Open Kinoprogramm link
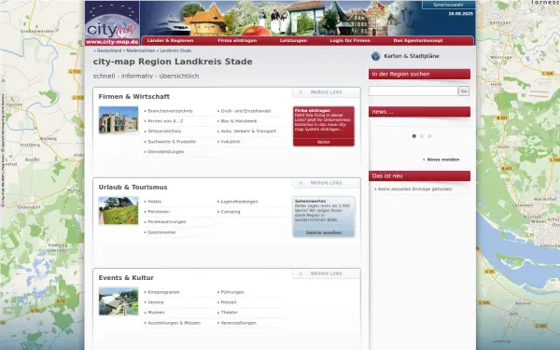The image size is (560, 350). coord(163,292)
